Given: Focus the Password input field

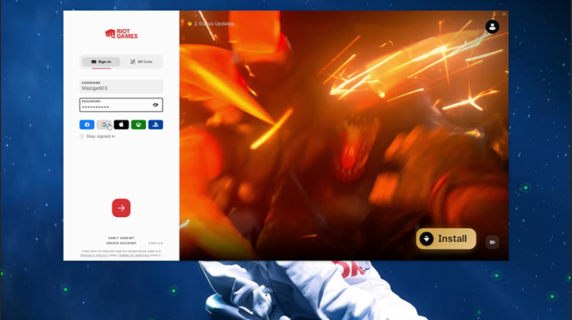Looking at the screenshot, I should (x=121, y=105).
